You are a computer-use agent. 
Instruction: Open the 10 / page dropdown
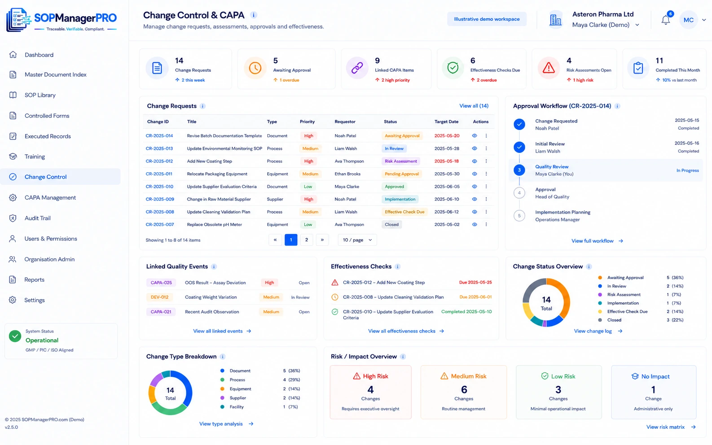coord(357,240)
